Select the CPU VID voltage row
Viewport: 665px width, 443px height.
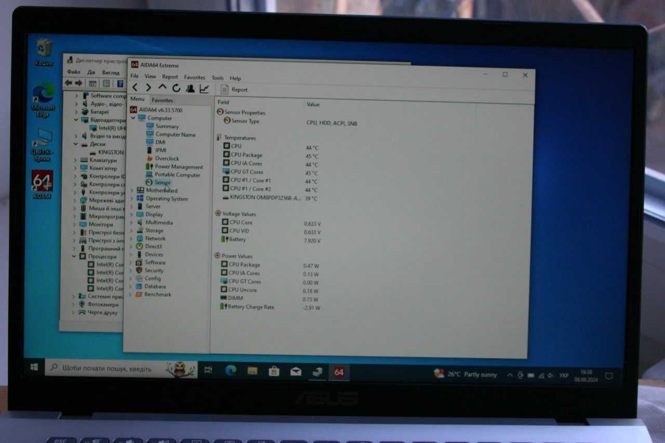270,231
